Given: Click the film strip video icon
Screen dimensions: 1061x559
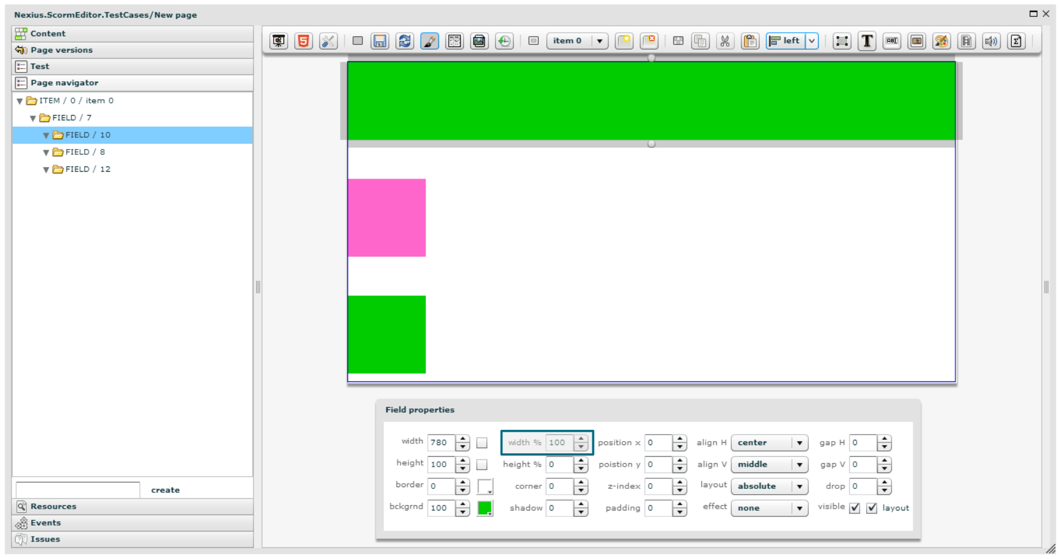Looking at the screenshot, I should (x=966, y=41).
